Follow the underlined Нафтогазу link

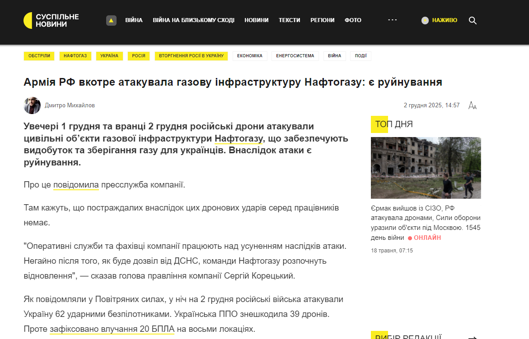pos(239,138)
